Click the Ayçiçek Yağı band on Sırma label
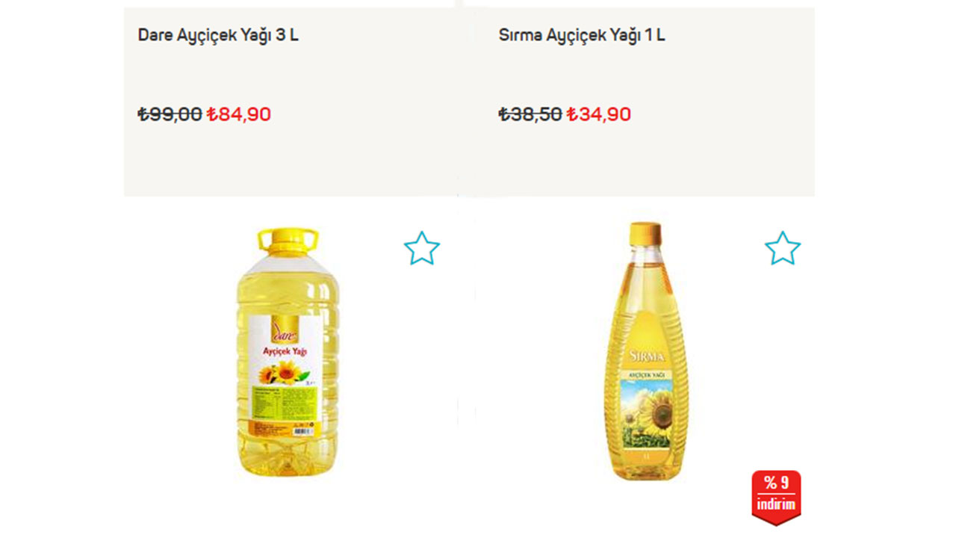956x538 pixels. coord(645,371)
